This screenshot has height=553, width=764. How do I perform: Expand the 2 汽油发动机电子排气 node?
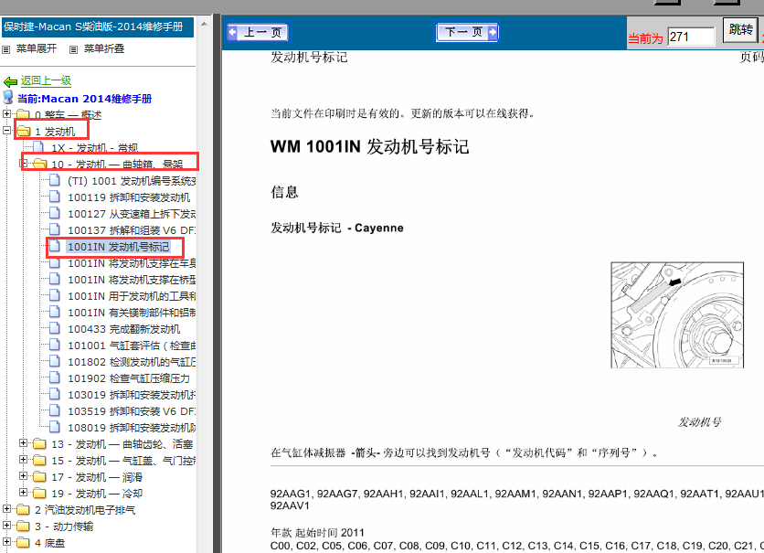(6, 508)
